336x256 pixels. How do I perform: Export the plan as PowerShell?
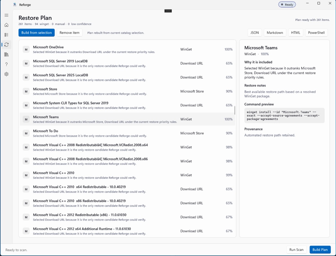tap(316, 33)
